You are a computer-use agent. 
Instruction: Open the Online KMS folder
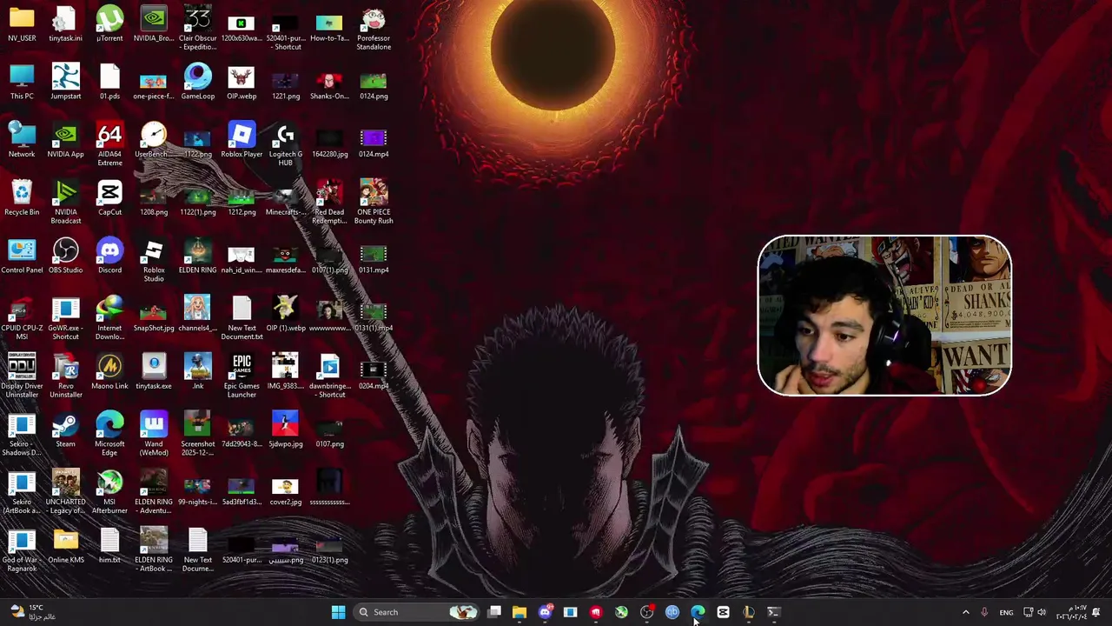pos(66,545)
